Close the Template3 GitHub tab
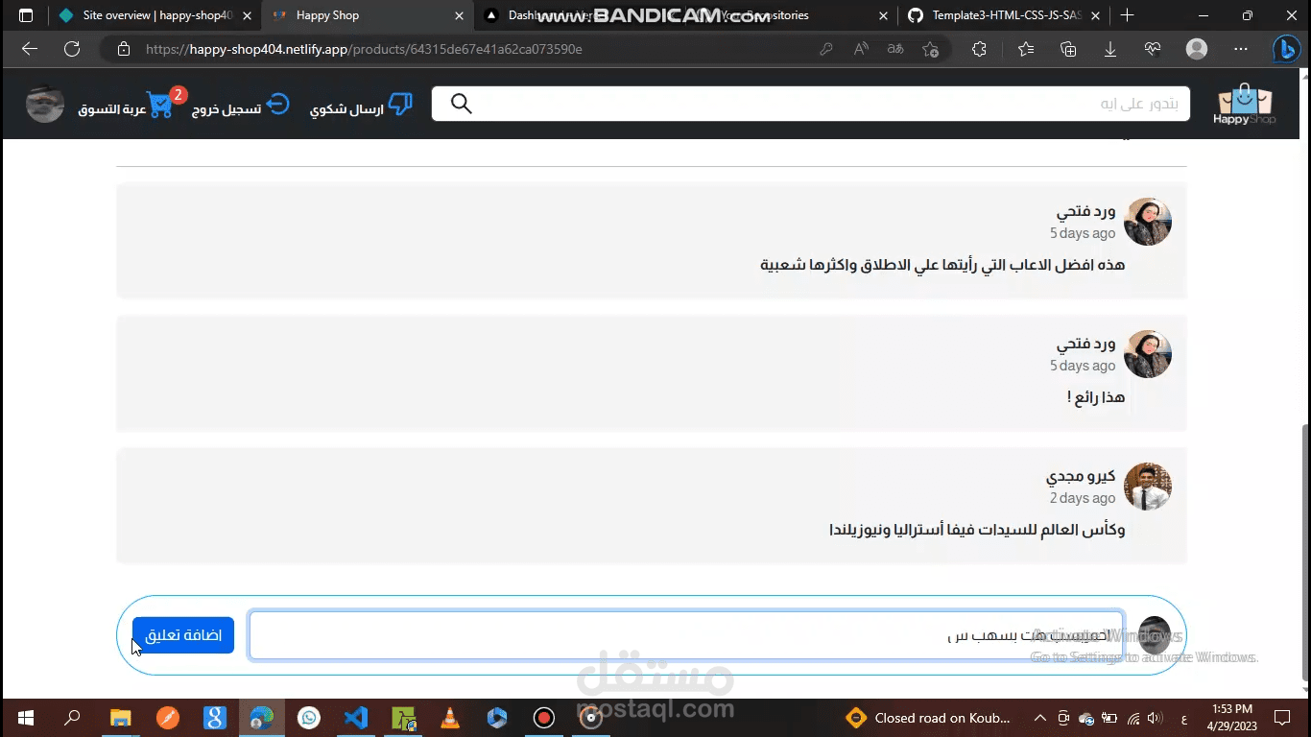Screen dimensions: 1311x737 click(x=1095, y=15)
